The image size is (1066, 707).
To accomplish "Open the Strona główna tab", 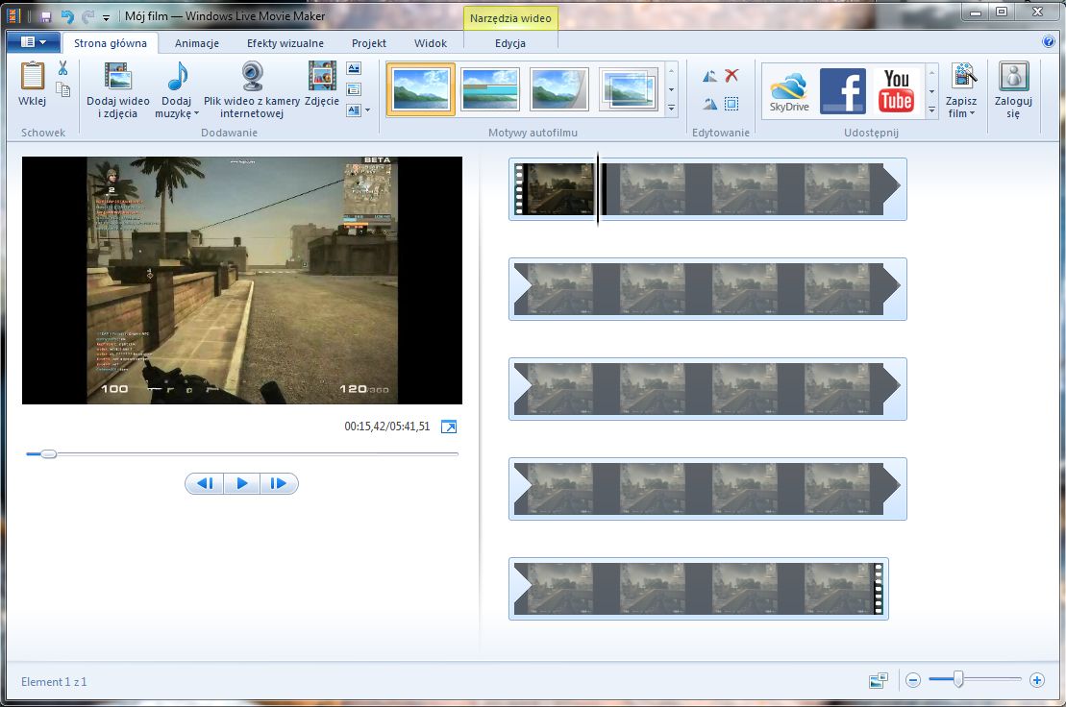I will (111, 43).
